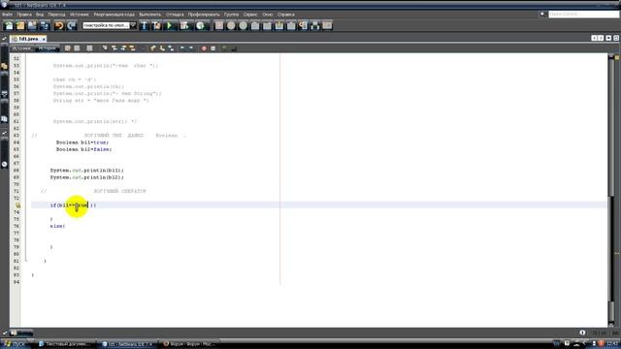Click the Comment lines icon
621x349 pixels.
224,48
